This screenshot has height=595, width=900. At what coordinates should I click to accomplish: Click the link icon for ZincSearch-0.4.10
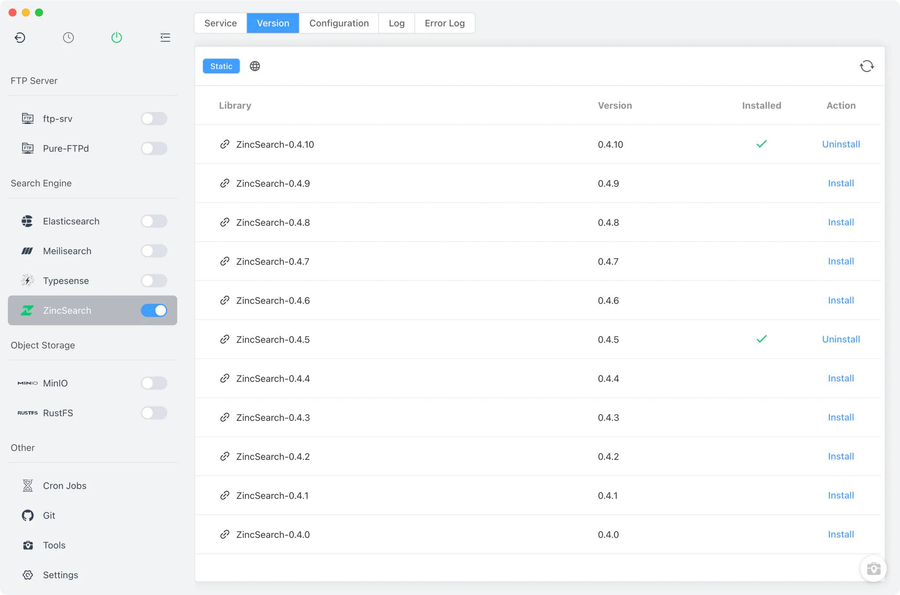point(225,144)
